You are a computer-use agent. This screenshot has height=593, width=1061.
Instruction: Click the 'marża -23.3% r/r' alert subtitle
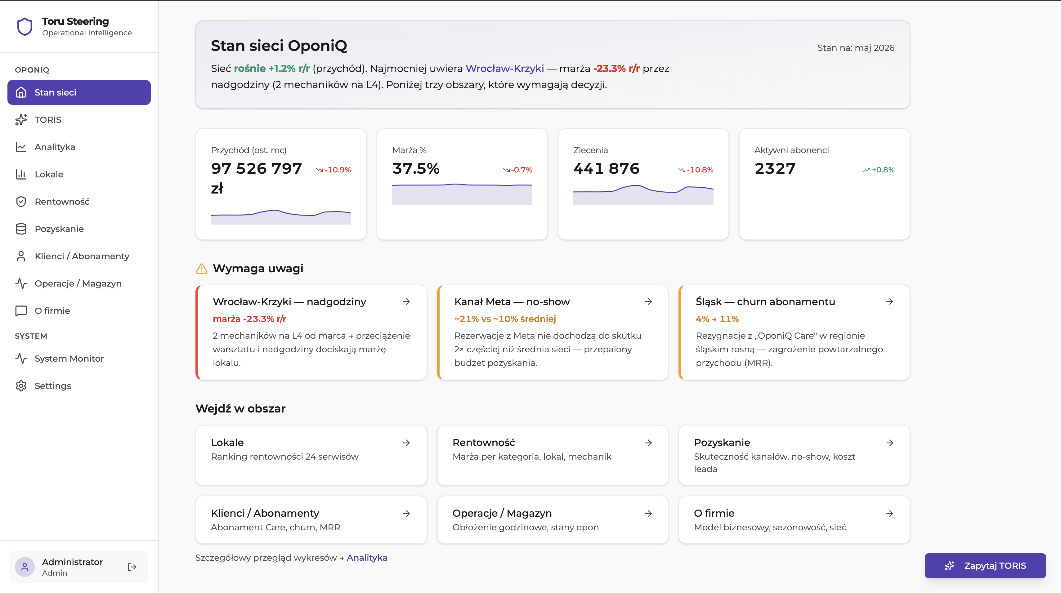point(249,319)
